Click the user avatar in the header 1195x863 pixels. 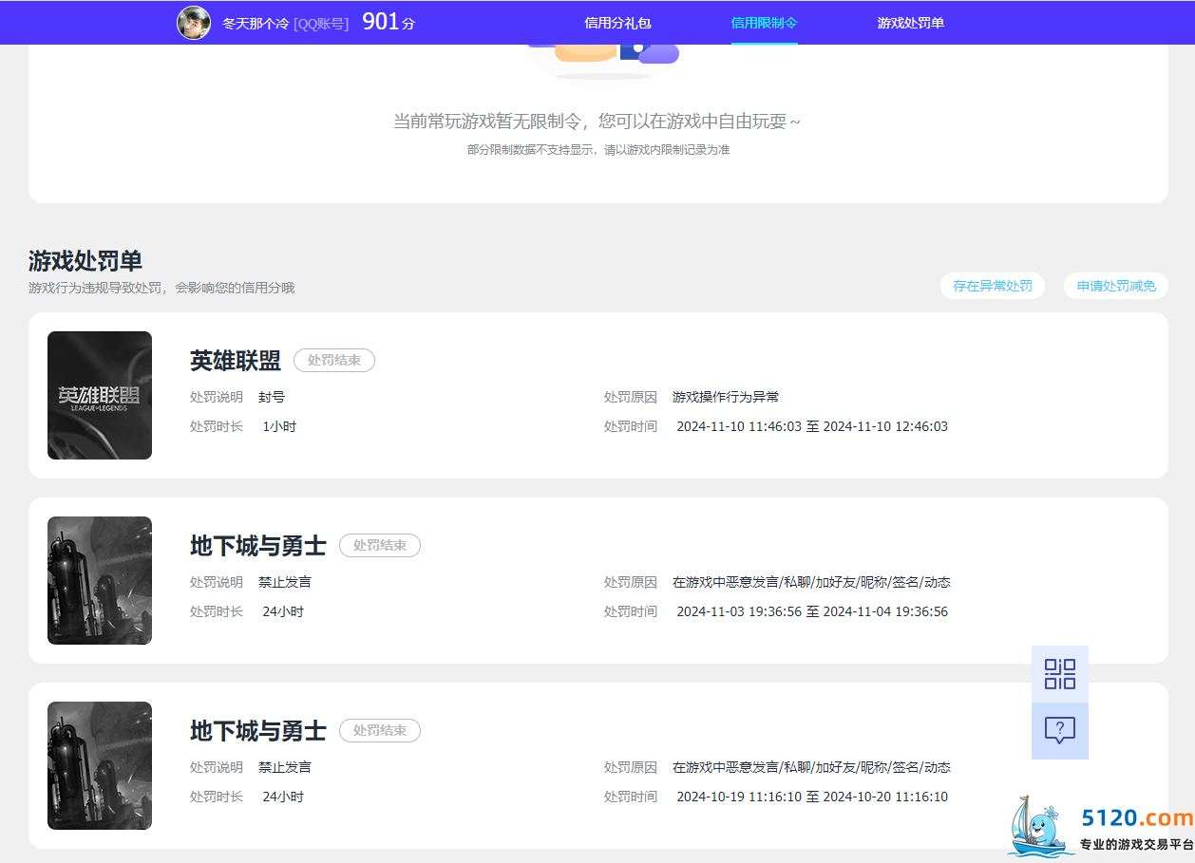pyautogui.click(x=194, y=23)
